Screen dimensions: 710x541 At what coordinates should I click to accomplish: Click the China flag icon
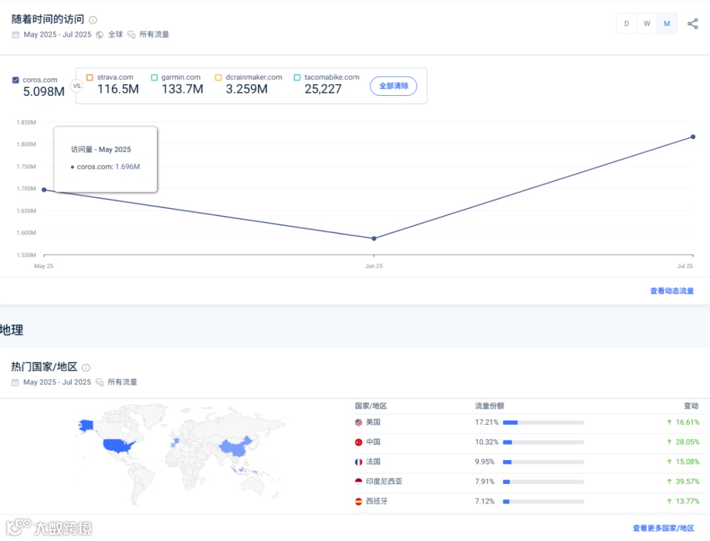[359, 442]
